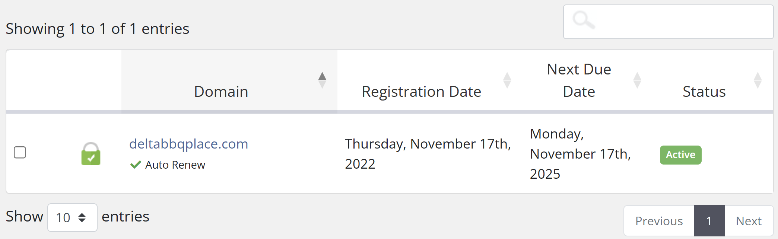Click the search magnifier icon
This screenshot has width=778, height=239.
pos(583,20)
